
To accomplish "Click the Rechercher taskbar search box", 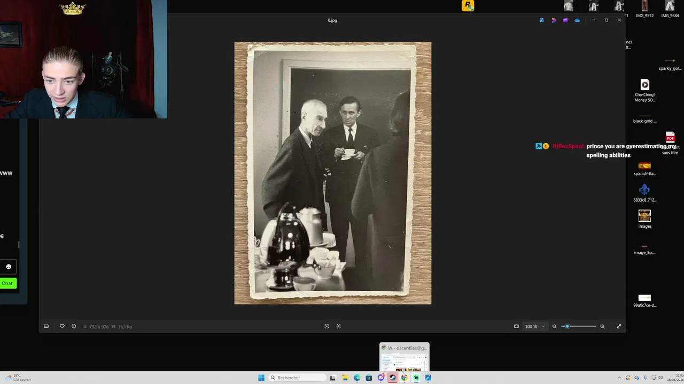I will 298,378.
